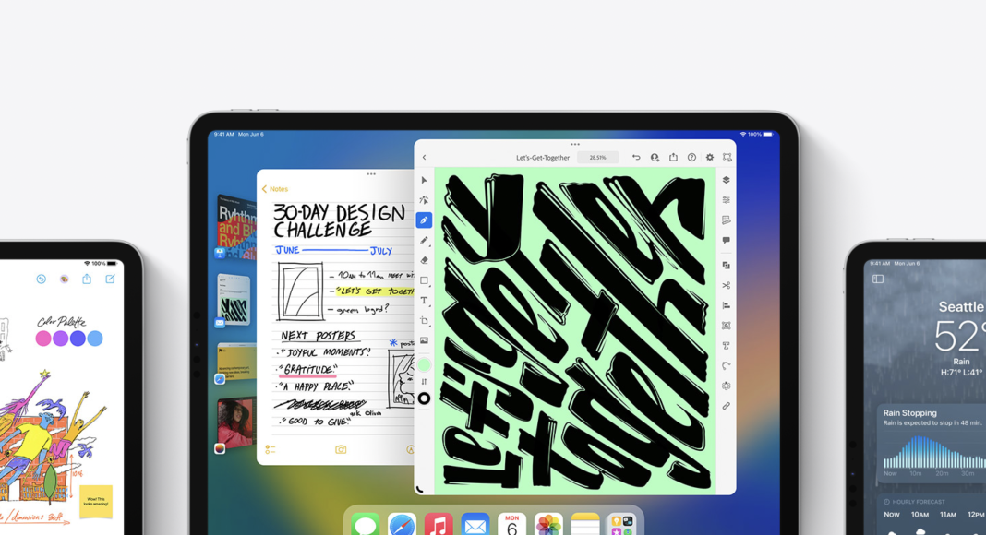
Task: Open Mail from the Dock
Action: [x=475, y=524]
